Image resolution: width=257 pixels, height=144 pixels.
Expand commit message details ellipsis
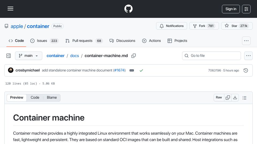click(x=132, y=70)
